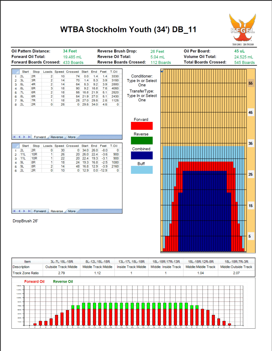
Task: Click '-12.9' feet cell in reverse table
Action: coord(103,171)
